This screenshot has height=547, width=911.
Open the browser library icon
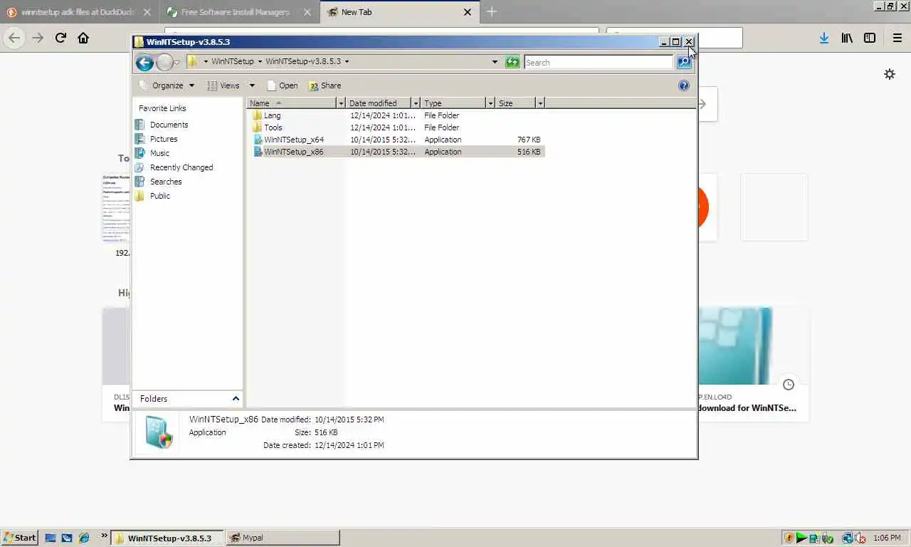point(847,38)
